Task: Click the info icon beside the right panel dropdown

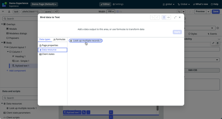Action: pyautogui.click(x=218, y=28)
